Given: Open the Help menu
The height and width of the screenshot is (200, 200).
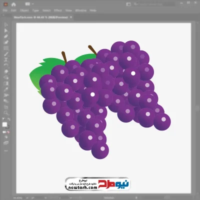Looking at the screenshot, I should (93, 10).
